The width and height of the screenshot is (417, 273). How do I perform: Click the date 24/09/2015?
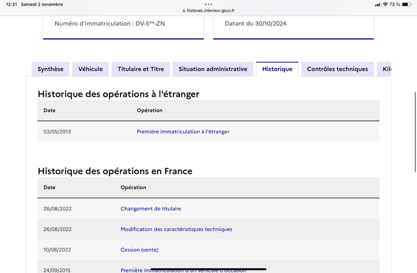(x=57, y=270)
